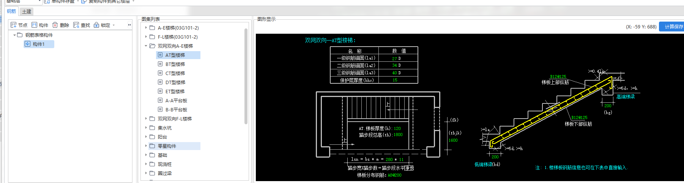Click the 锁定 padlock icon

(96, 25)
